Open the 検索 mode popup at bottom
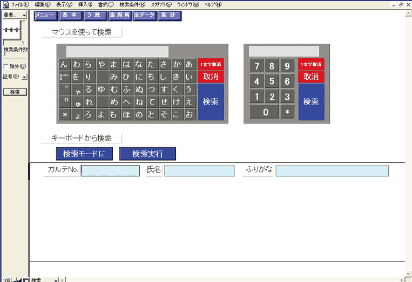Screen dimensions: 412x282 click(x=44, y=279)
